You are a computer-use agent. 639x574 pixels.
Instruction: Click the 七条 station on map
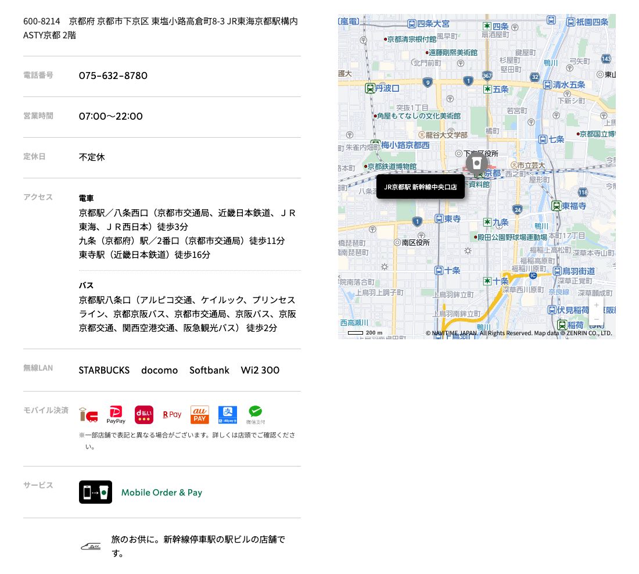click(551, 139)
